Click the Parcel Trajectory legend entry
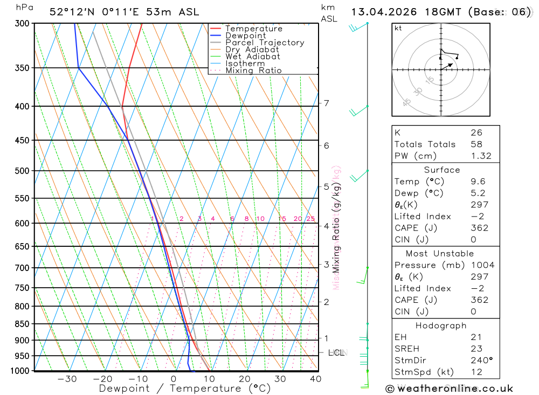Image resolution: width=539 pixels, height=395 pixels. point(265,43)
